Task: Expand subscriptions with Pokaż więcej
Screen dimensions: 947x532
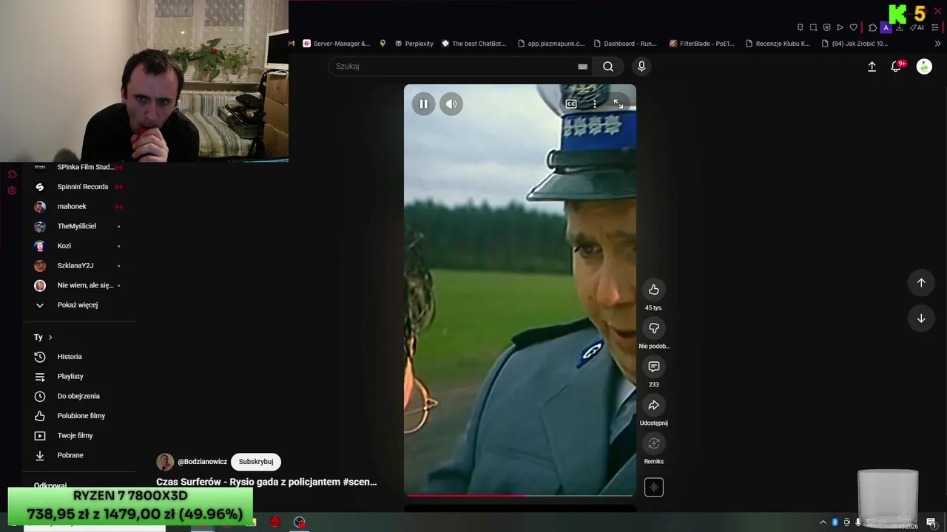Action: 78,305
